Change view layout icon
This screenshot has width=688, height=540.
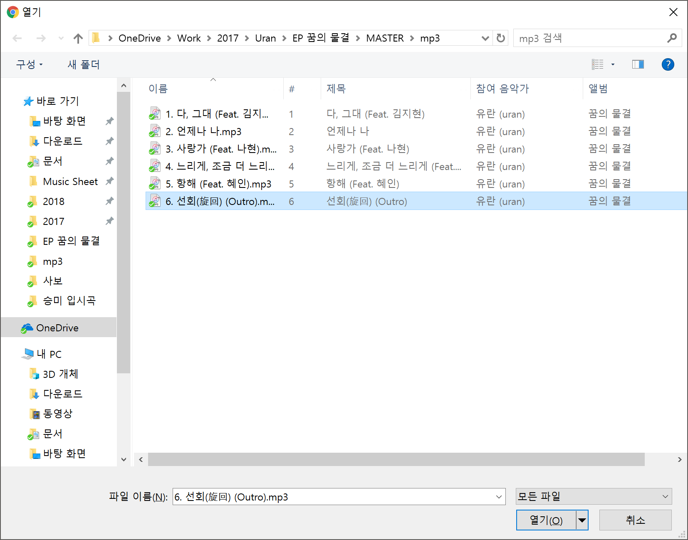click(x=598, y=64)
